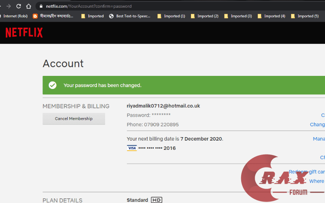Open the Internet (Robi) bookmark

pos(14,16)
